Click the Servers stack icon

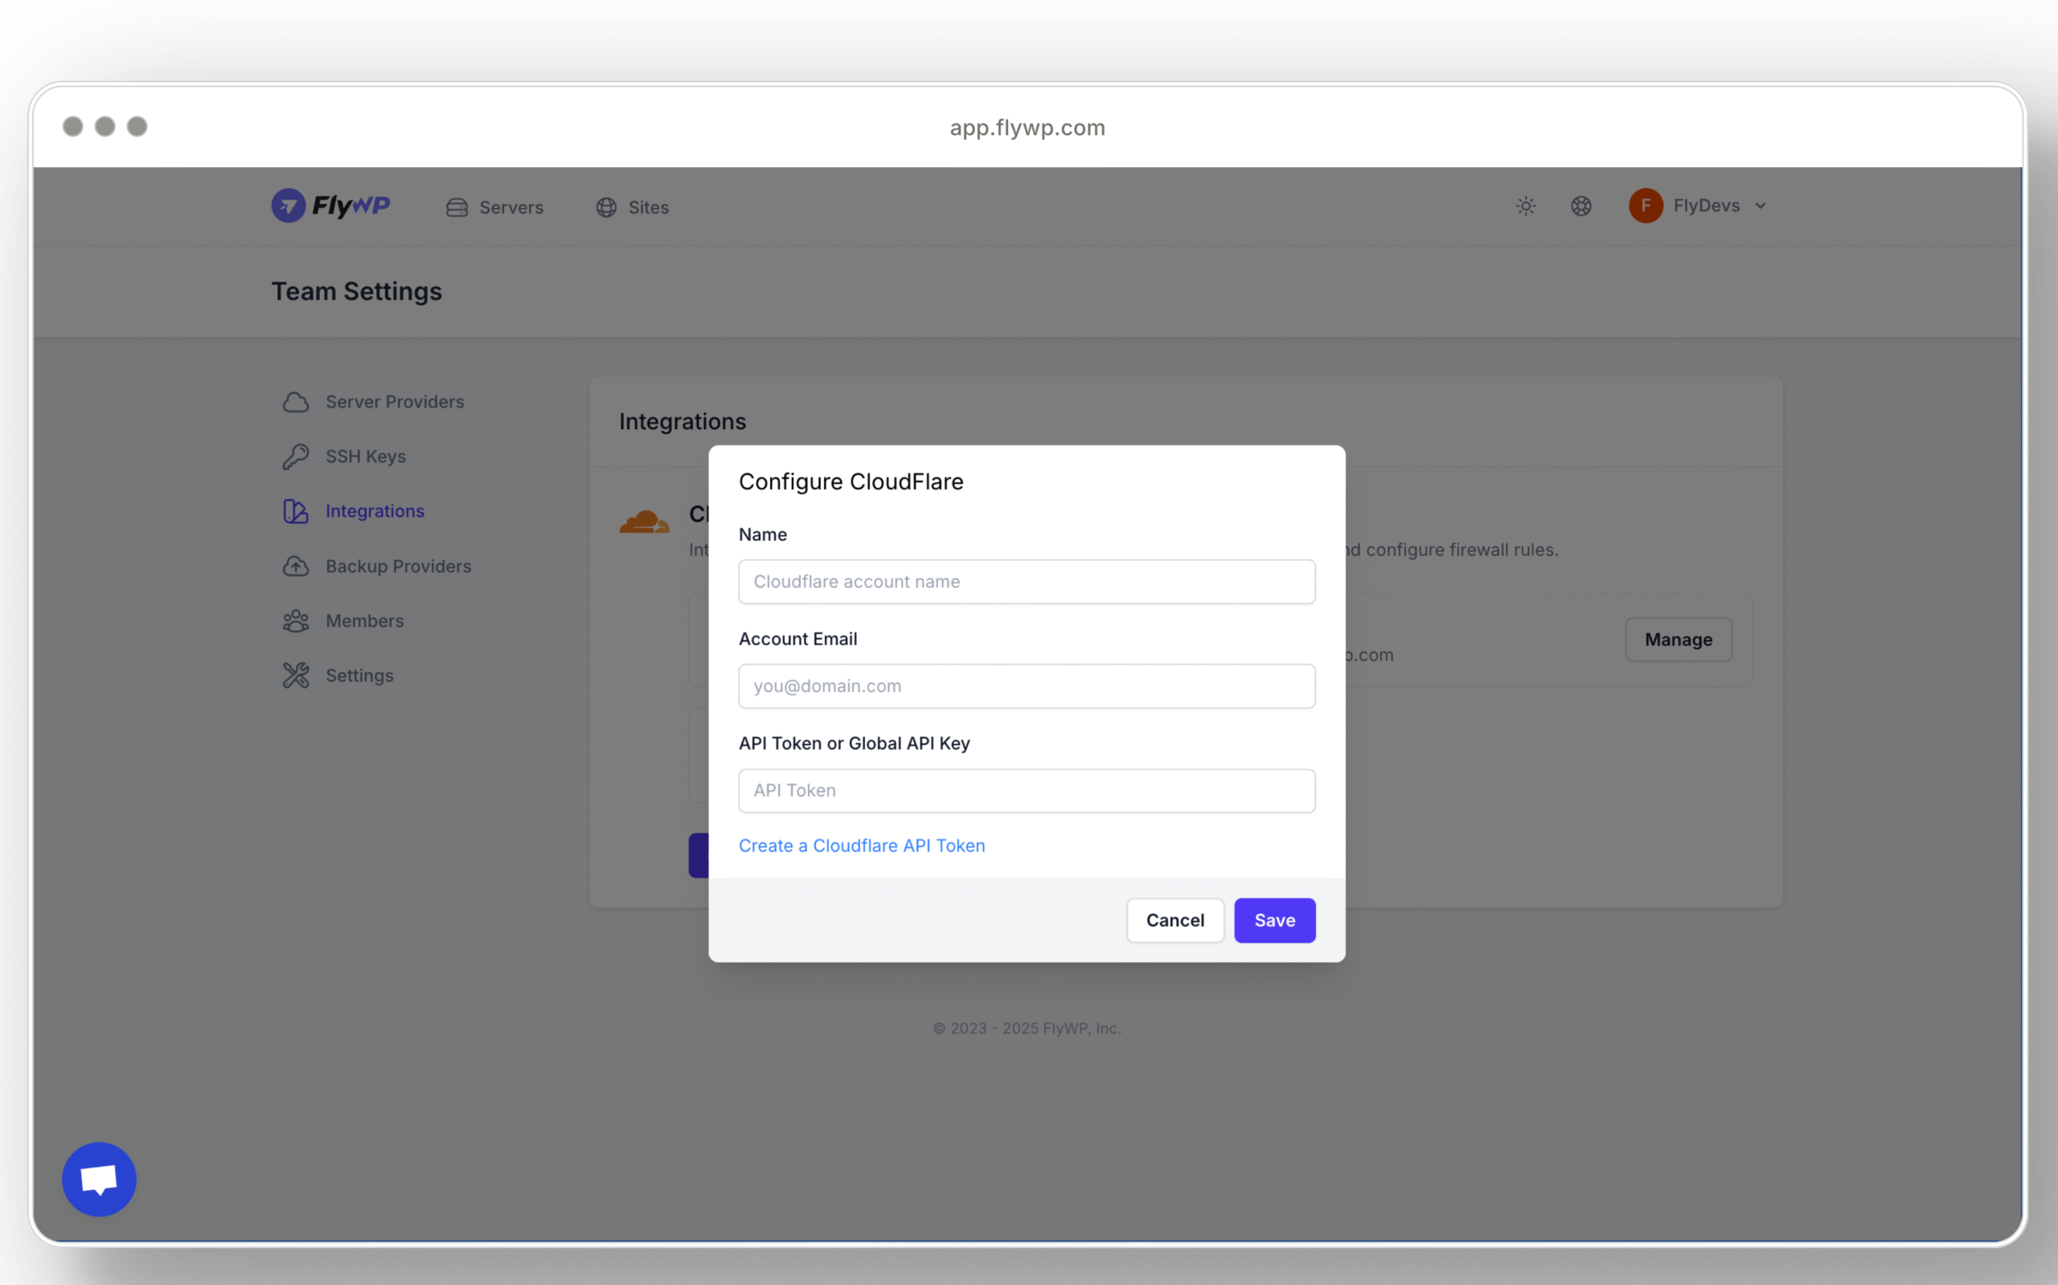pyautogui.click(x=457, y=207)
